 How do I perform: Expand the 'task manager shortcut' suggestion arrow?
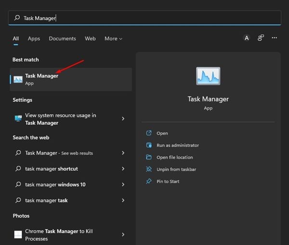123,169
